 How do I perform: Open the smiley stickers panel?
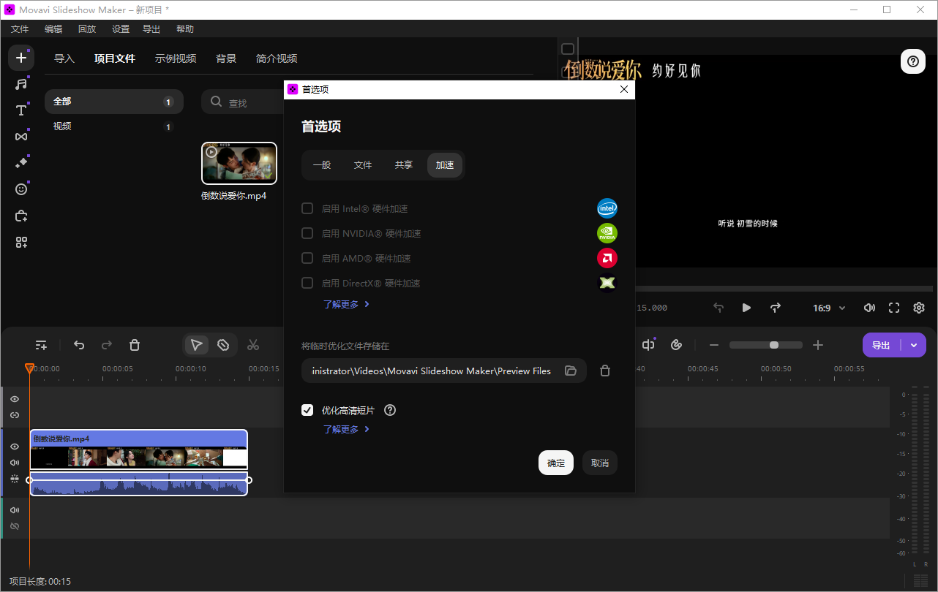tap(21, 189)
